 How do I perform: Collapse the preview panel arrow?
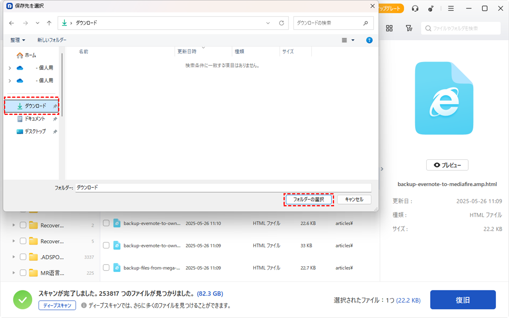click(x=382, y=169)
